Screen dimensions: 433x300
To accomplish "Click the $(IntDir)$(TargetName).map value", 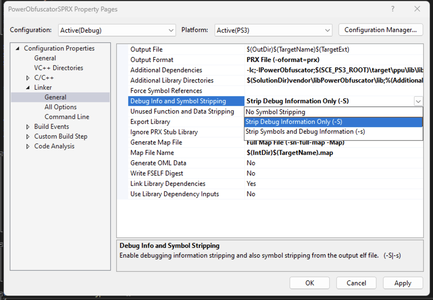I will pyautogui.click(x=290, y=153).
